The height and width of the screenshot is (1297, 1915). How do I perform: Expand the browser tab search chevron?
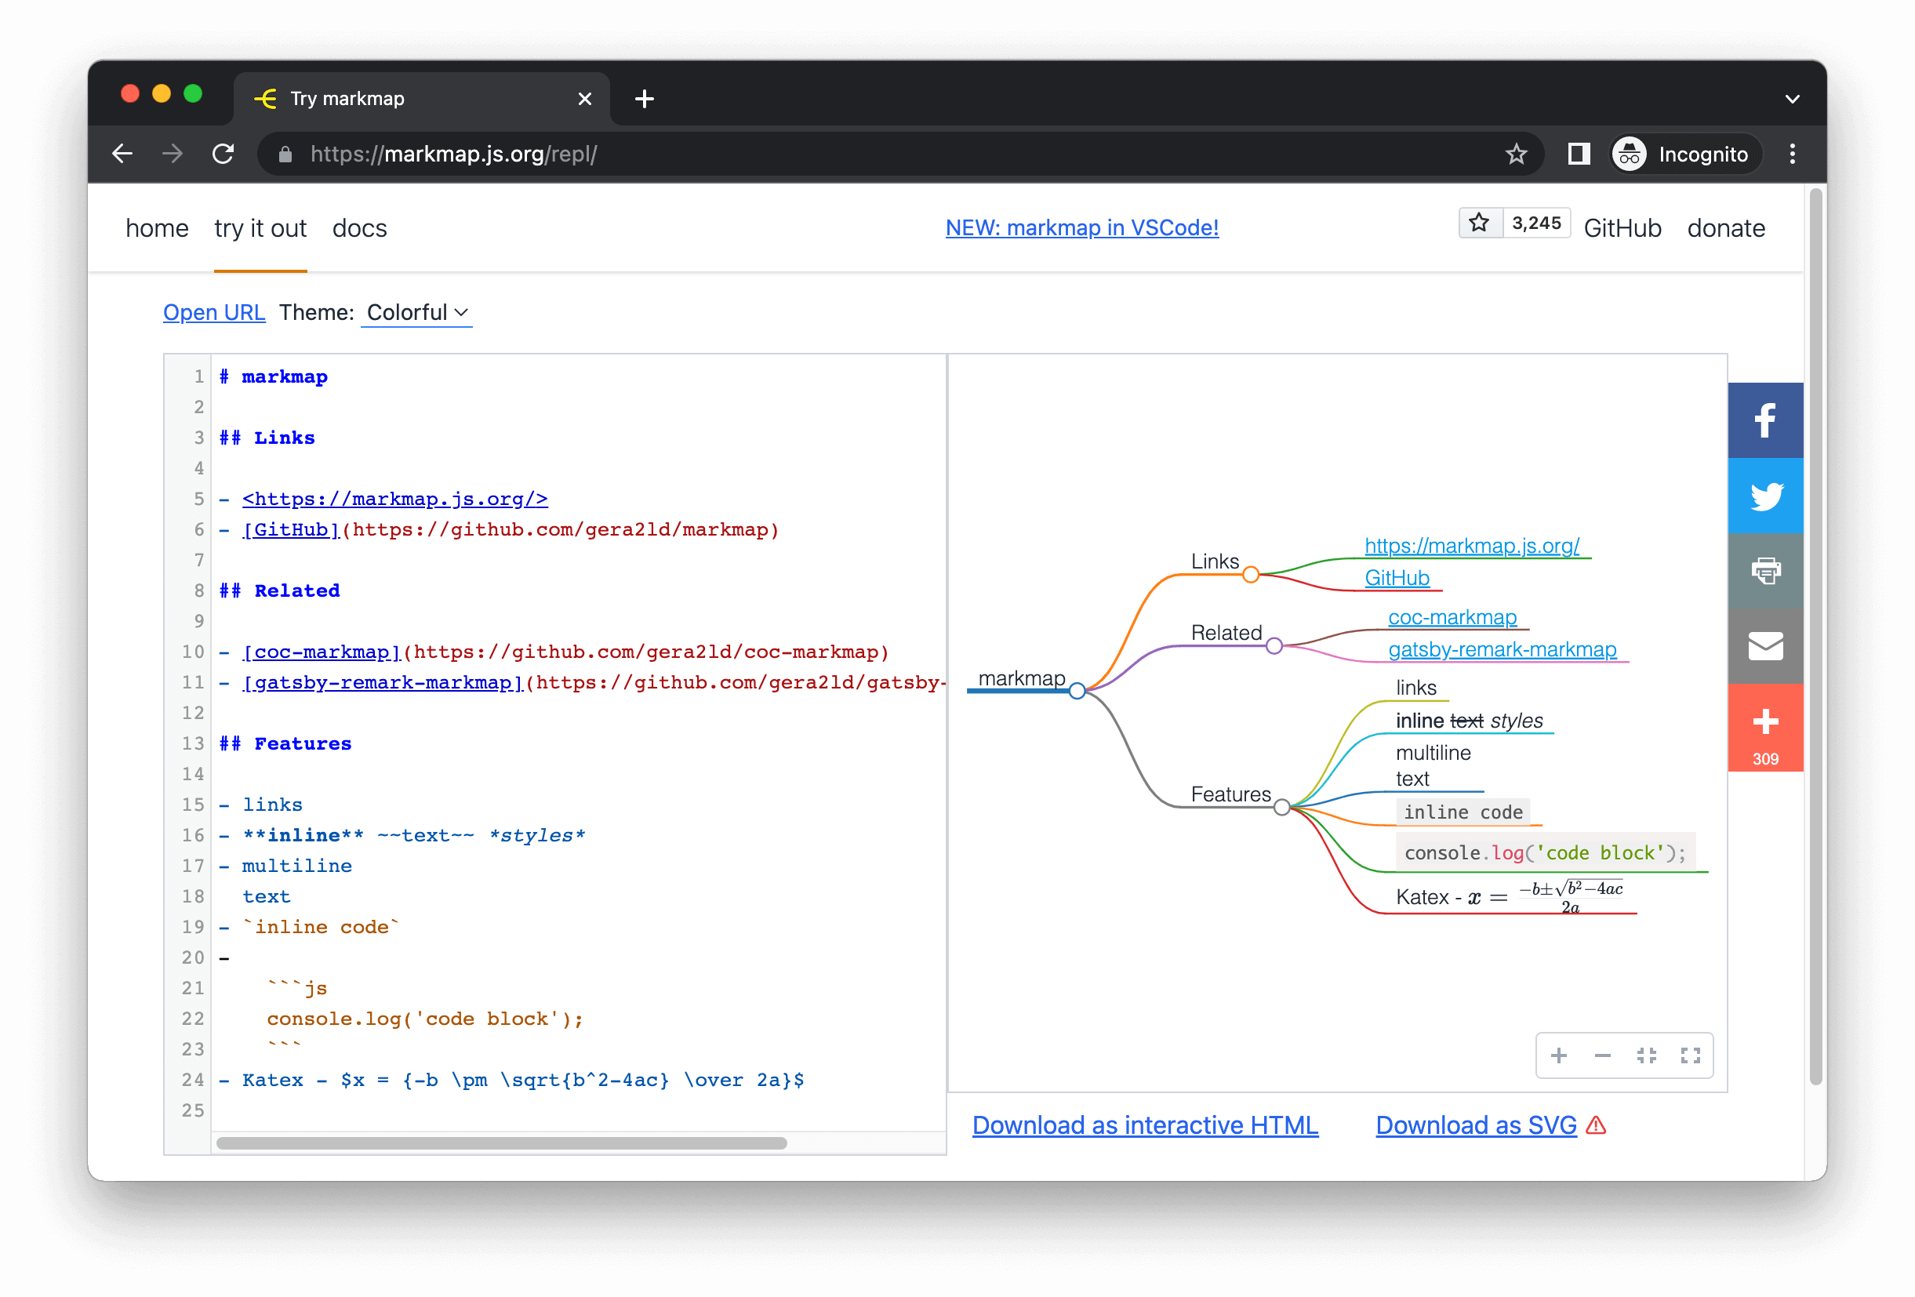(1791, 99)
